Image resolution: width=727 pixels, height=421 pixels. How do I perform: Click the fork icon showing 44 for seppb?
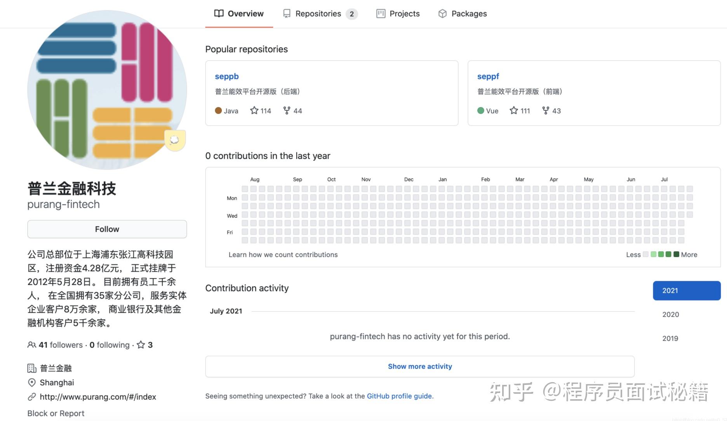coord(286,110)
